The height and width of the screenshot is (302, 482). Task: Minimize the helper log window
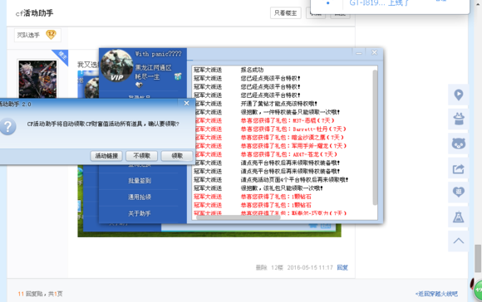pyautogui.click(x=359, y=53)
